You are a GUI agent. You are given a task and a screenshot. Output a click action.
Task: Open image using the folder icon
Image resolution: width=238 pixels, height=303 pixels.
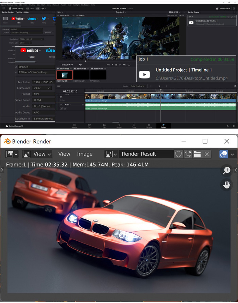coord(197,154)
